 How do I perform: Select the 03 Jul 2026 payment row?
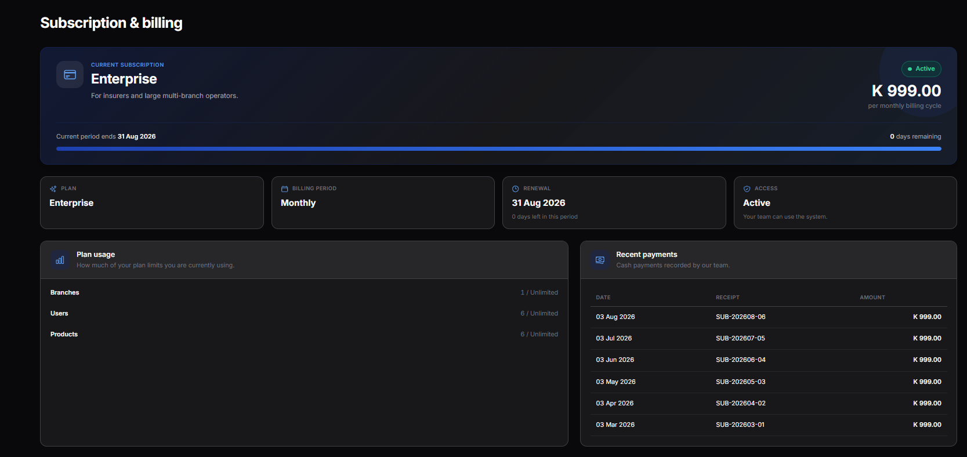[769, 338]
